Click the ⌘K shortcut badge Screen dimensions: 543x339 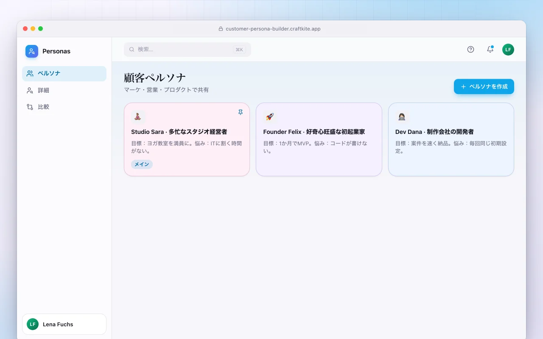click(239, 50)
